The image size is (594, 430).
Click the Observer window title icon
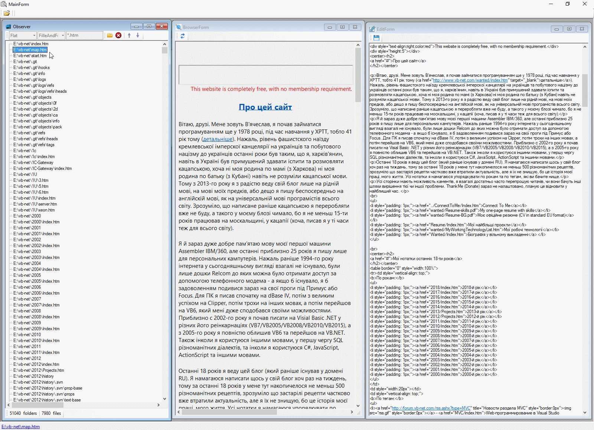[x=9, y=27]
